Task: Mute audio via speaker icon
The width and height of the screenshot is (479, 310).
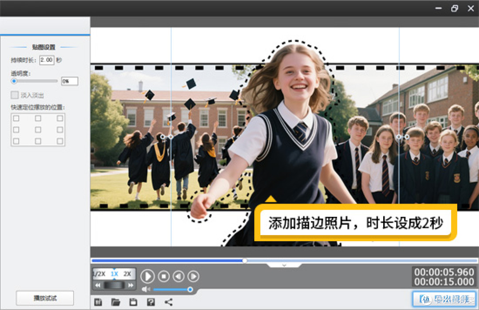Action: pyautogui.click(x=146, y=289)
